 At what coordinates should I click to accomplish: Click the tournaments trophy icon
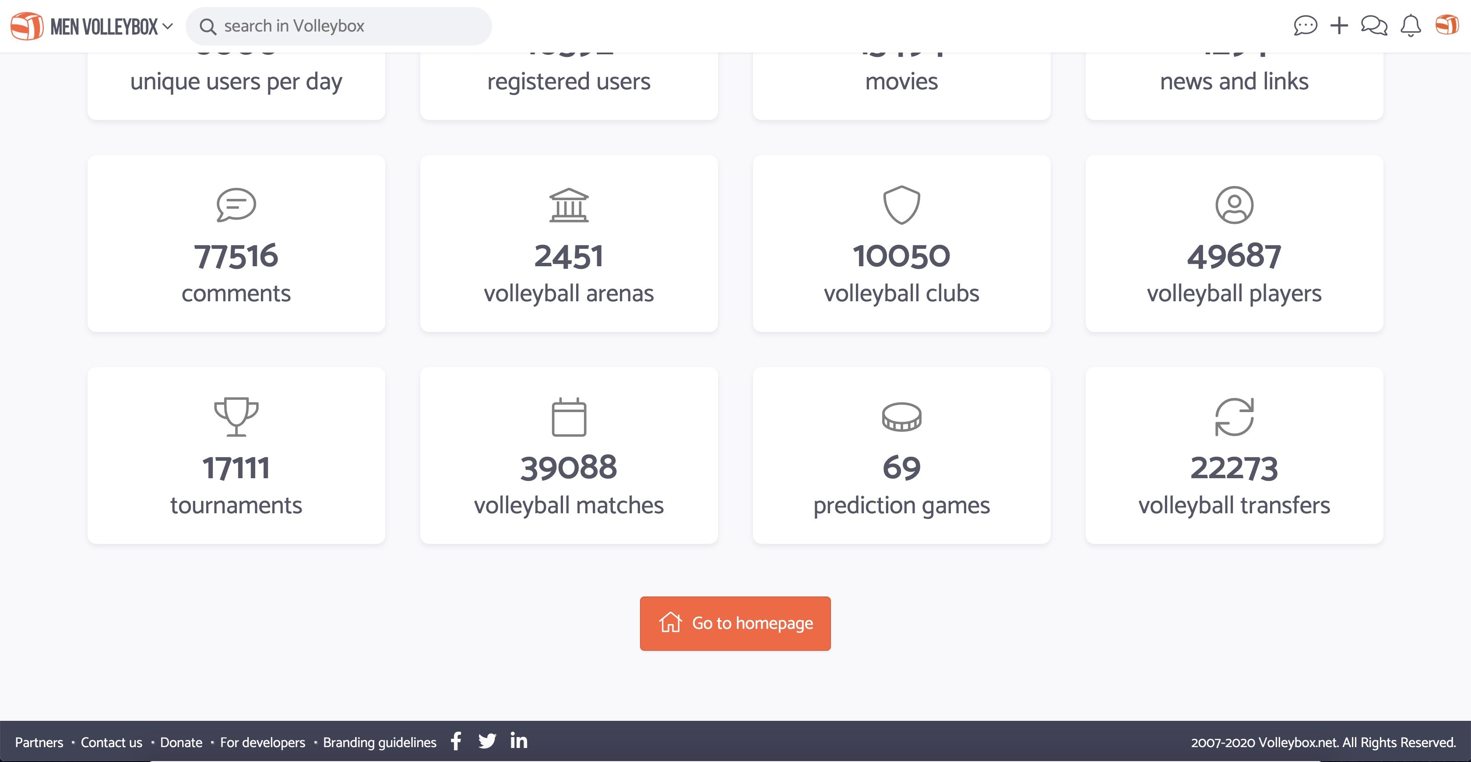[x=236, y=417]
